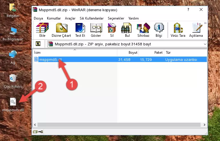
Task: Click the horizontal scrollbar left arrow
Action: tap(35, 125)
